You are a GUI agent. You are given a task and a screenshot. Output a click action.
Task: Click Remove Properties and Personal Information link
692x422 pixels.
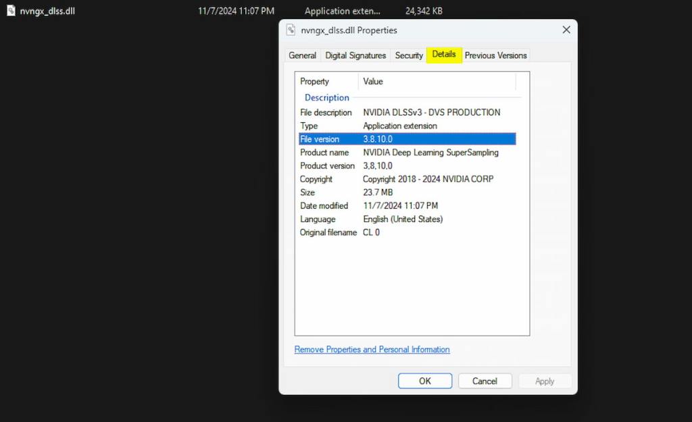click(372, 350)
